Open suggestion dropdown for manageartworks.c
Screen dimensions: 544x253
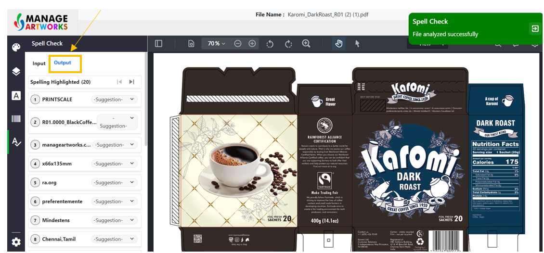coord(116,145)
